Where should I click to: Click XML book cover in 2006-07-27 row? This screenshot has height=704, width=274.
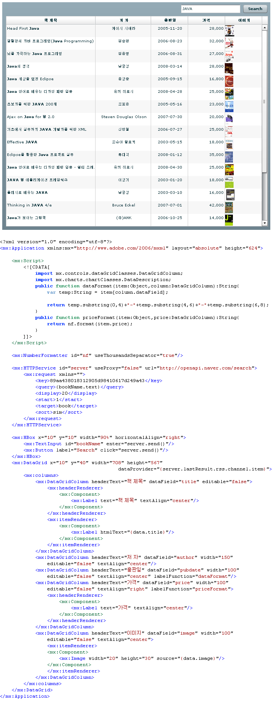tap(229, 132)
